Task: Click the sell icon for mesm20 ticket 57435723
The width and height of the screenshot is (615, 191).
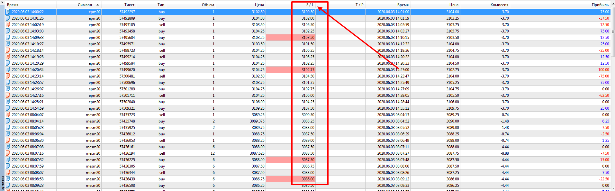Action: point(8,115)
